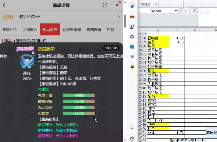Click the total cell showing 1.72
217x142 pixels.
click(x=177, y=133)
